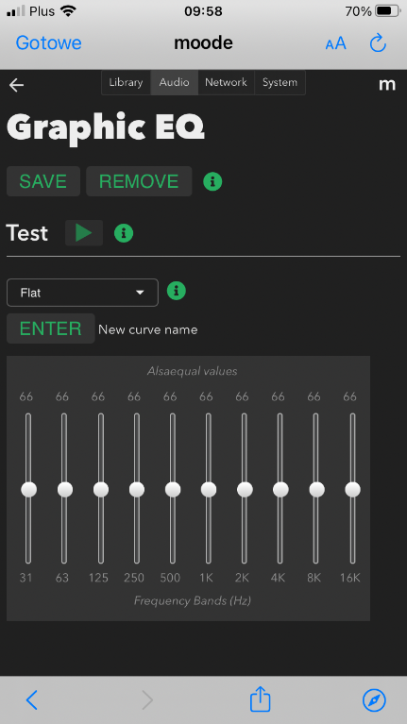Tap the share icon in bottom bar
This screenshot has width=407, height=724.
pos(260,699)
